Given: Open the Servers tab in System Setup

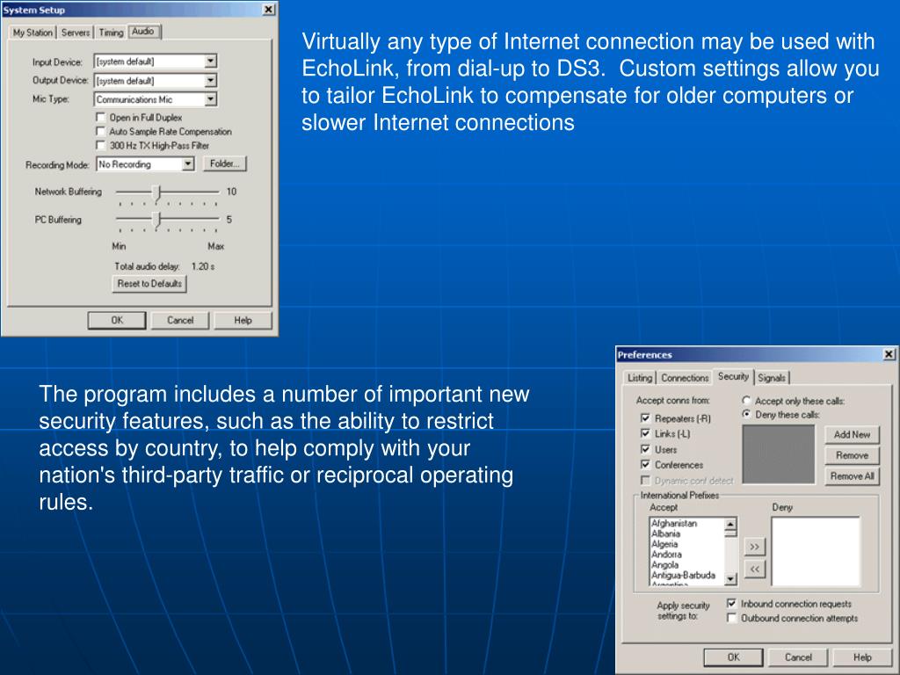Looking at the screenshot, I should (76, 33).
